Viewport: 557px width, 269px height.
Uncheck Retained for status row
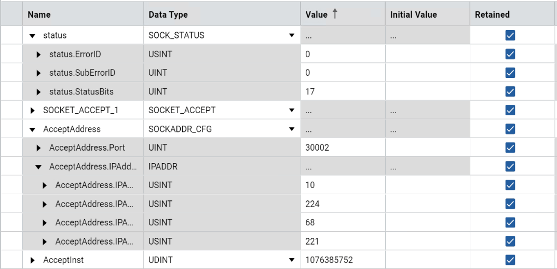click(510, 35)
